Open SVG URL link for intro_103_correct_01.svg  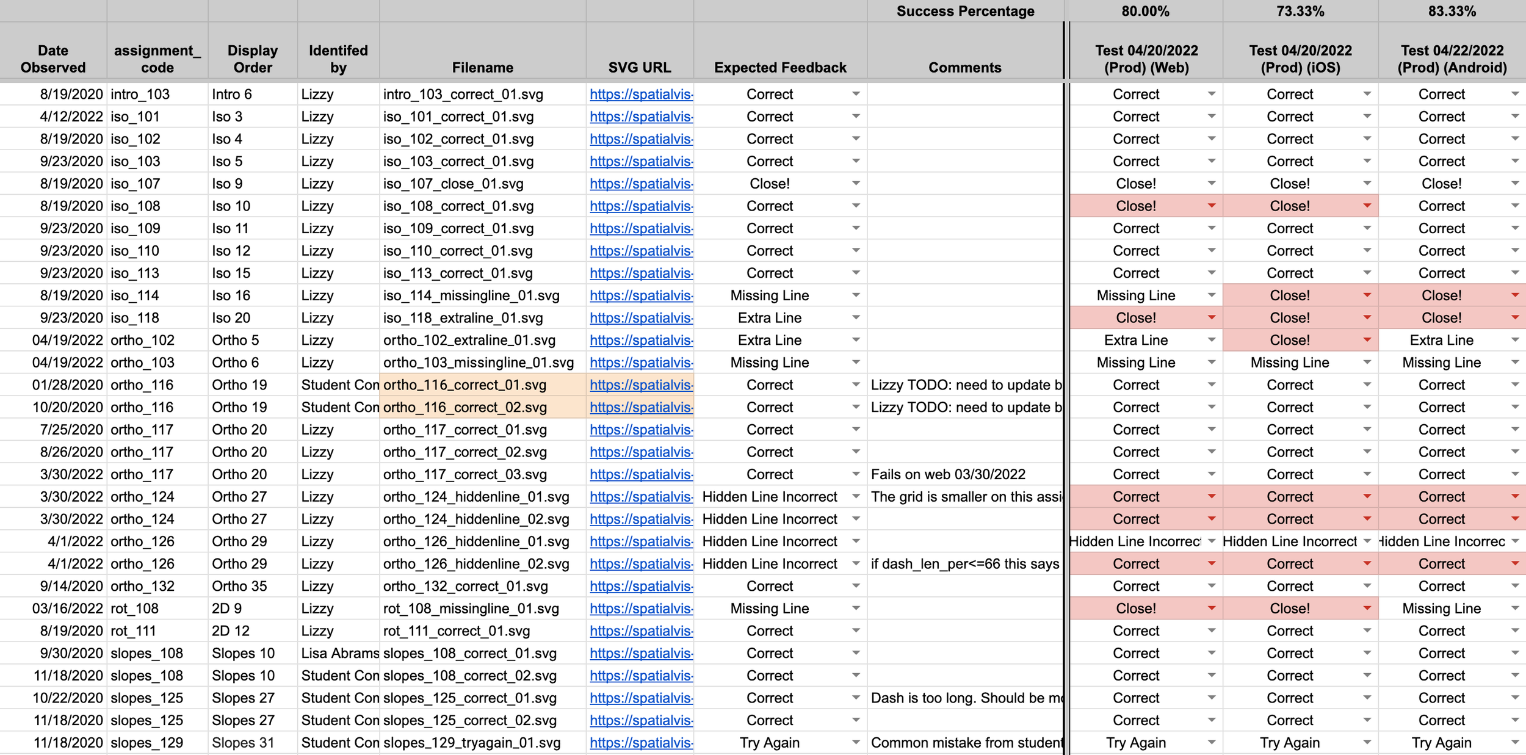[x=641, y=94]
